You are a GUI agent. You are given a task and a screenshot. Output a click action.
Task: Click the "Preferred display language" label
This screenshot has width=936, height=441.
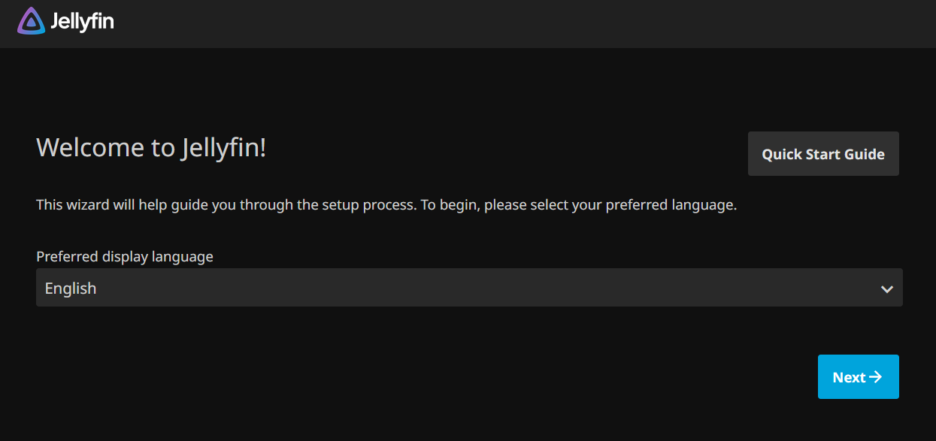pos(125,256)
